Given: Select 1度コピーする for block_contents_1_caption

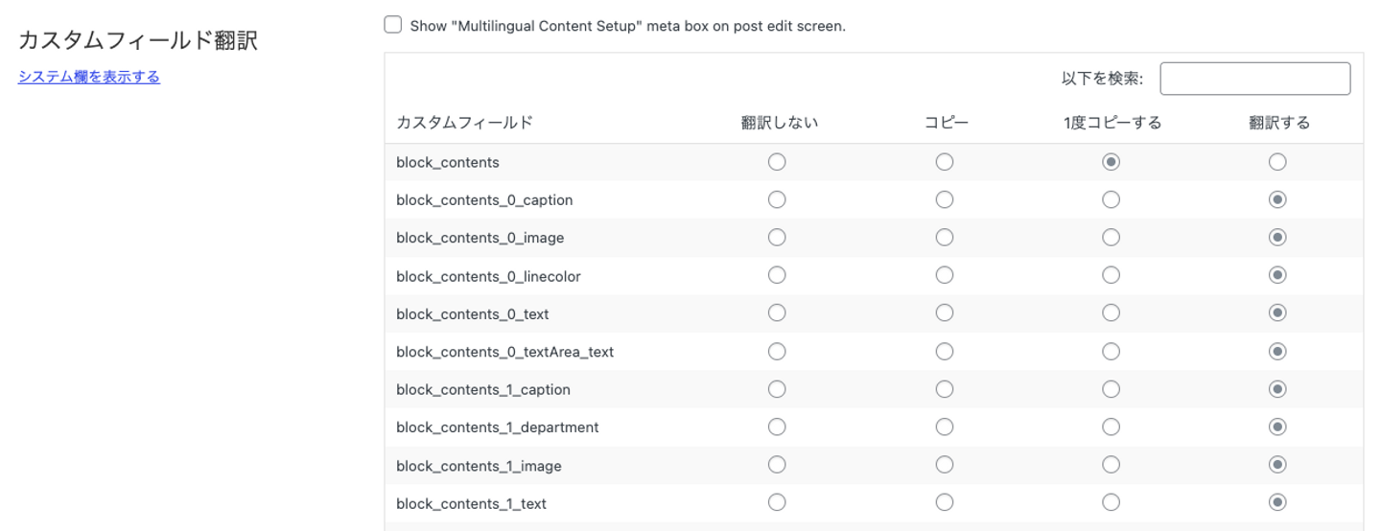Looking at the screenshot, I should [x=1111, y=389].
